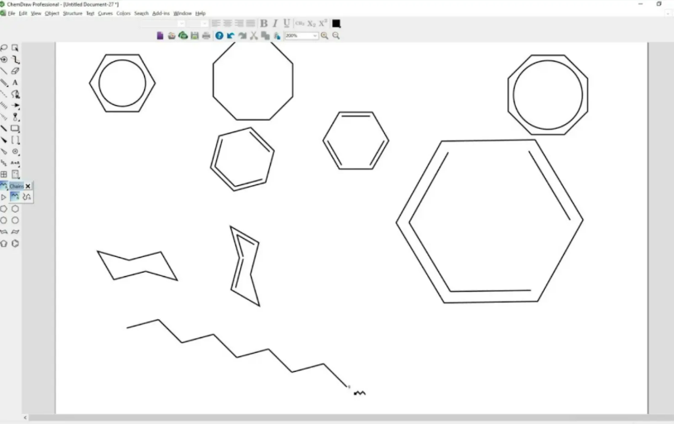
Task: Open the blue Help question icon
Action: click(219, 36)
